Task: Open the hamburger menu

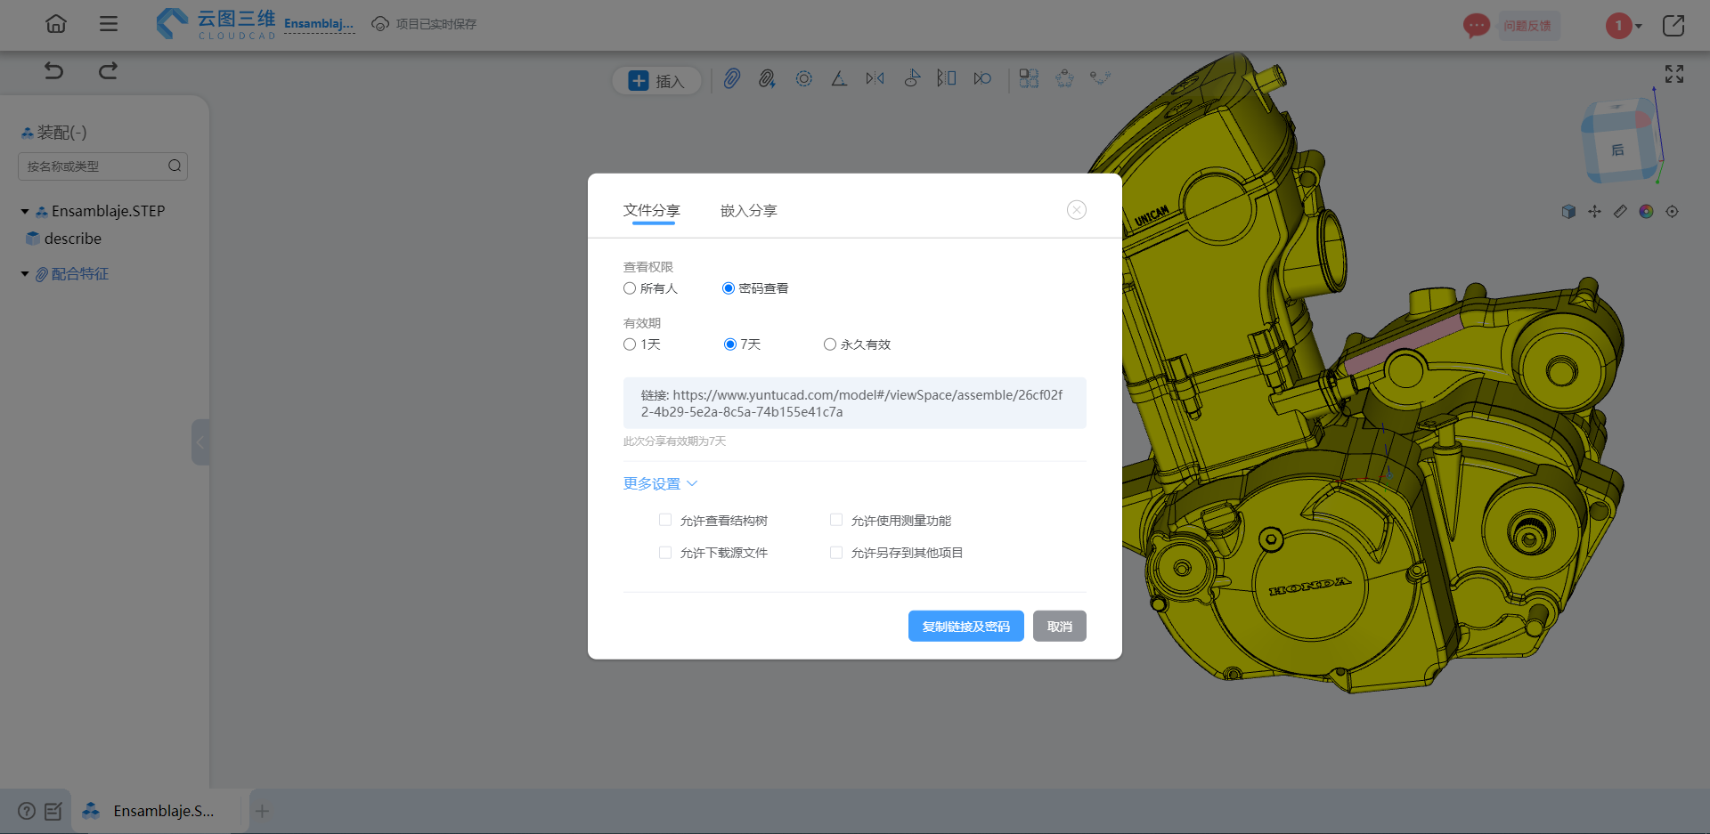Action: point(109,24)
